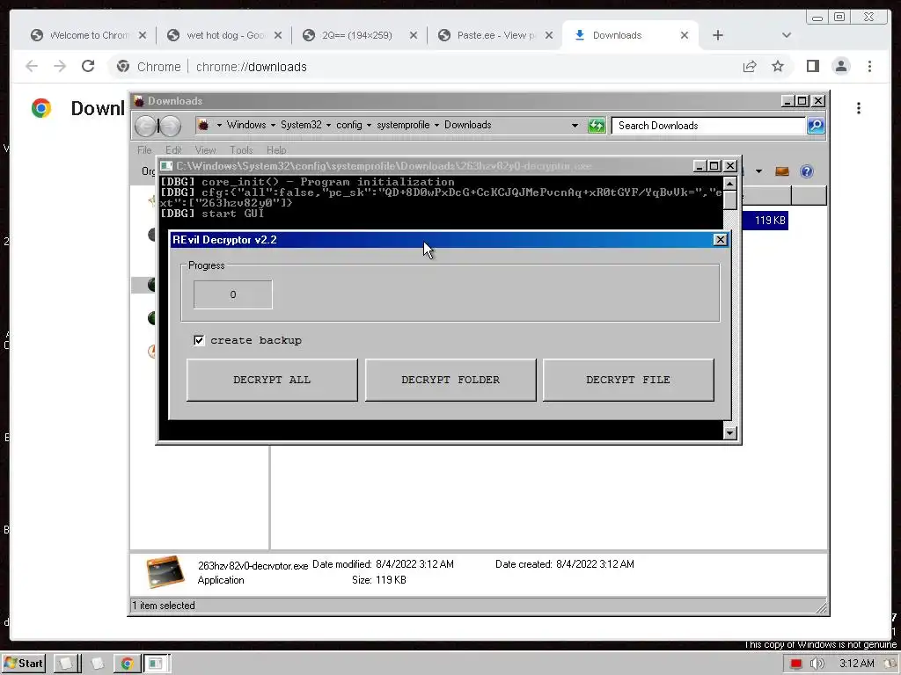This screenshot has height=675, width=901.
Task: Click the 3:12 AM taskbar clock
Action: pos(856,664)
